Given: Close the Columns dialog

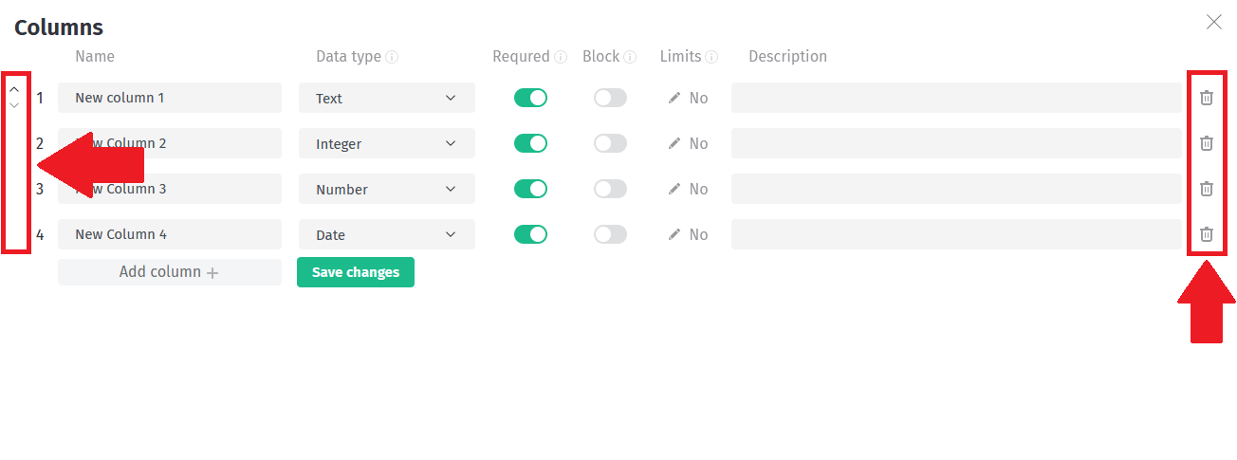Looking at the screenshot, I should point(1213,22).
